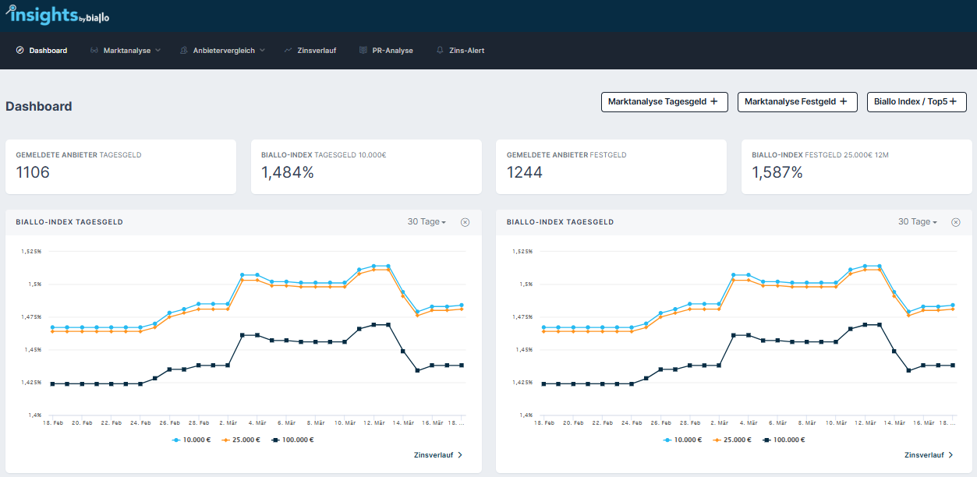Follow the Zinsverlauf link under left chart
Screen dimensions: 977x477
pos(438,455)
